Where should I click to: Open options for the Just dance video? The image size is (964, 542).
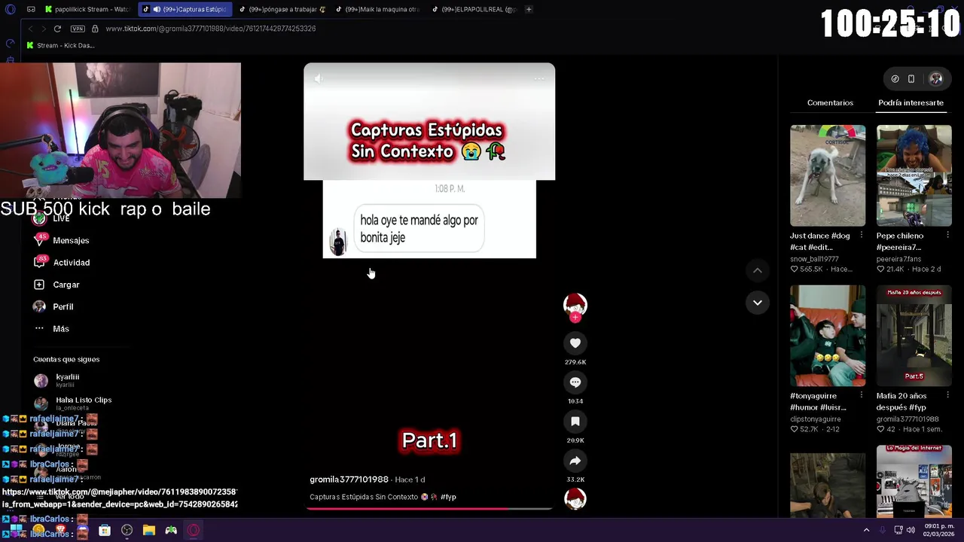click(862, 236)
